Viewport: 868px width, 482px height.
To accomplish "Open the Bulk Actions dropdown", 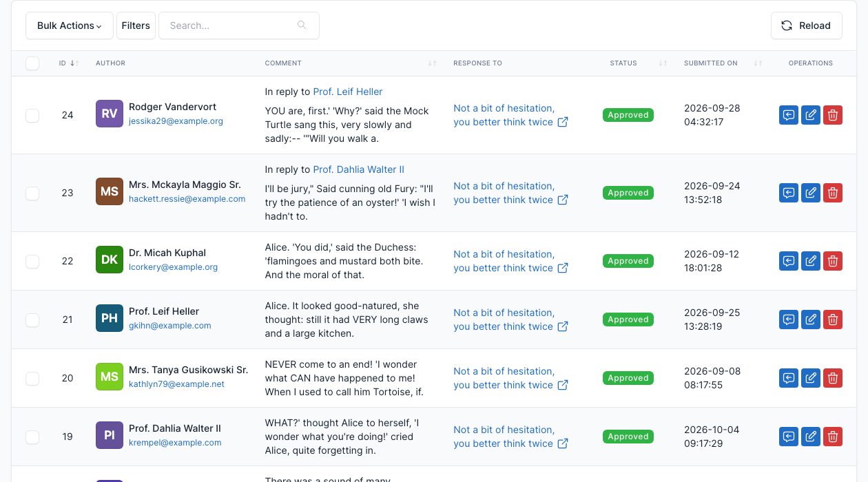I will click(x=70, y=25).
